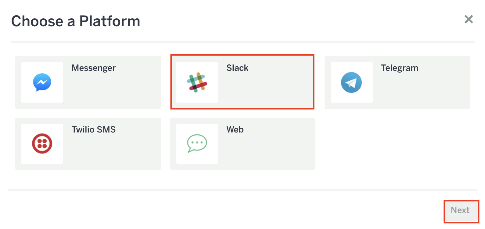
Task: Close the Choose a Platform dialog
Action: (x=469, y=19)
